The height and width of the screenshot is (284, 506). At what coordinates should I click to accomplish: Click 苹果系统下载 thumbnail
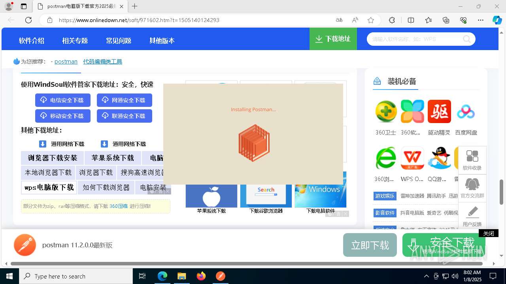[x=211, y=196]
